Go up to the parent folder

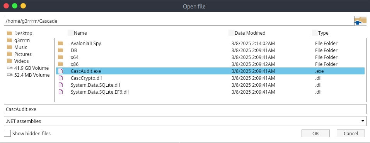click(x=360, y=21)
